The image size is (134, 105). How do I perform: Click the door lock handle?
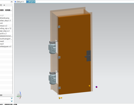pos(88,56)
